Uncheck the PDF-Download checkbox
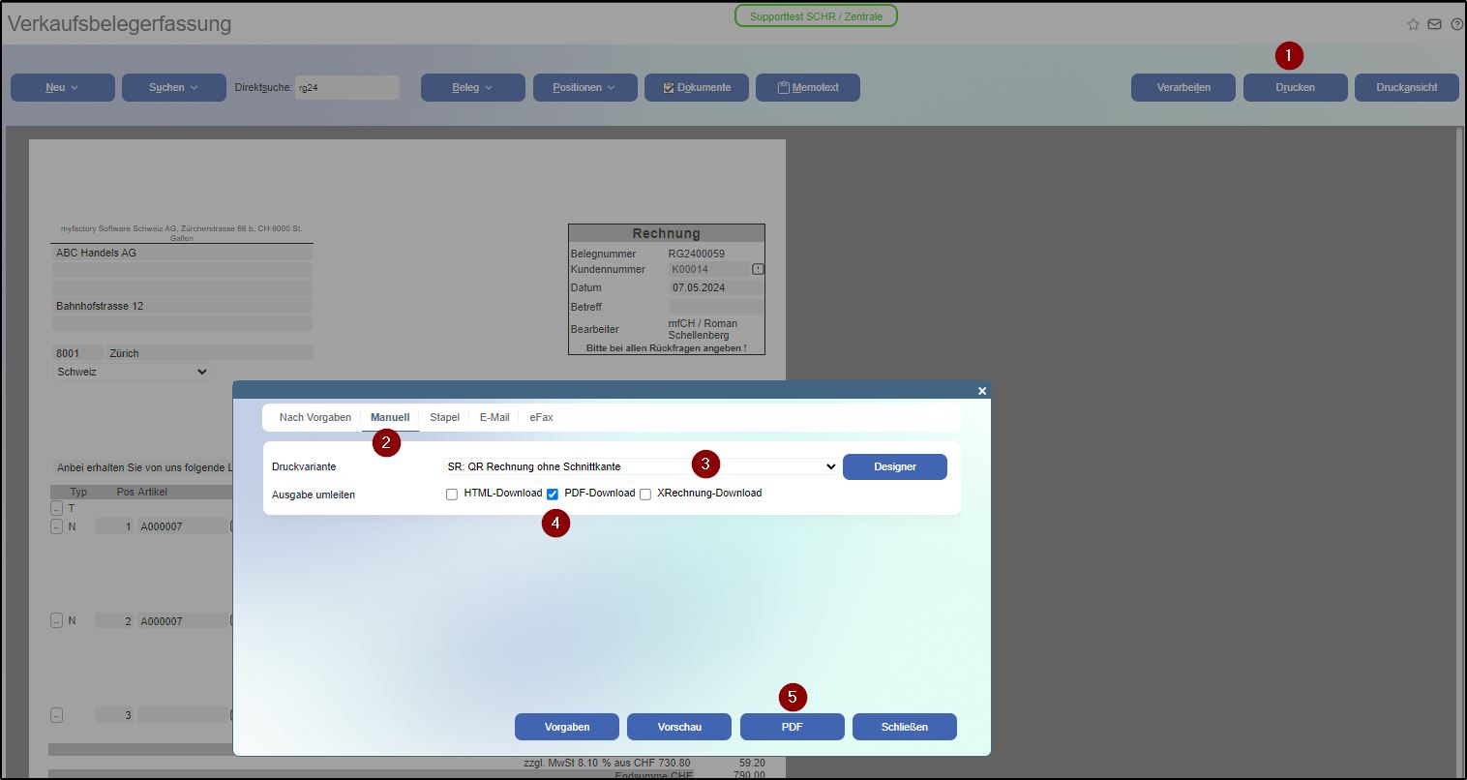The width and height of the screenshot is (1467, 780). tap(553, 495)
